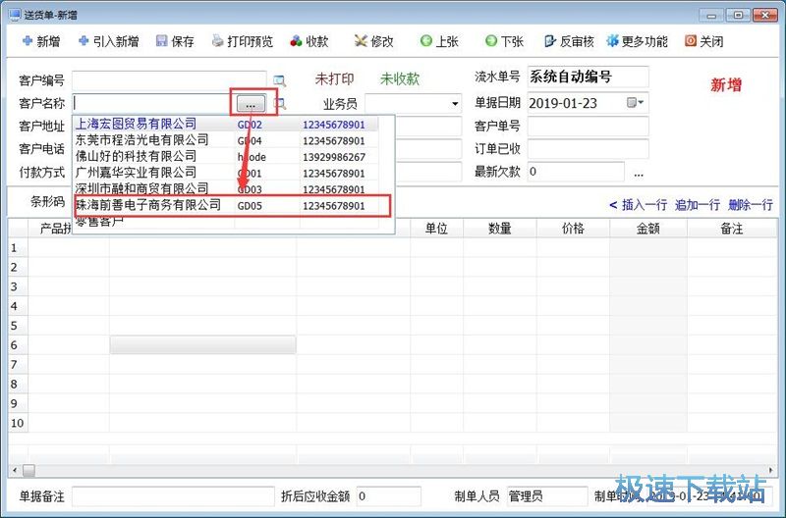This screenshot has width=786, height=518.
Task: Click the 客户编号 input field
Action: pos(168,79)
